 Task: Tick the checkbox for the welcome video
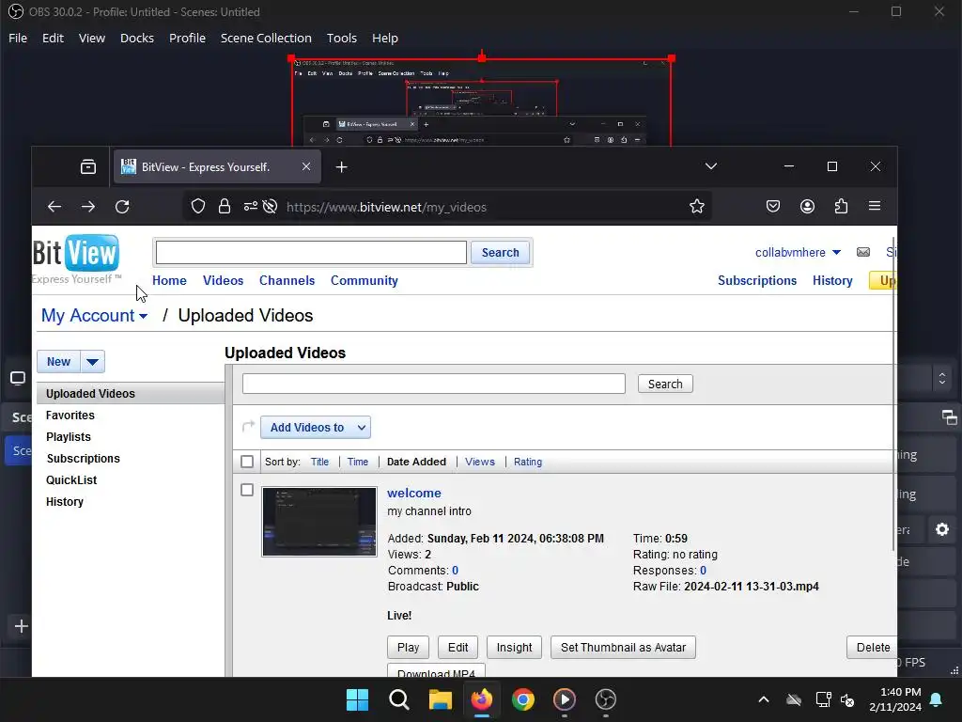(247, 490)
